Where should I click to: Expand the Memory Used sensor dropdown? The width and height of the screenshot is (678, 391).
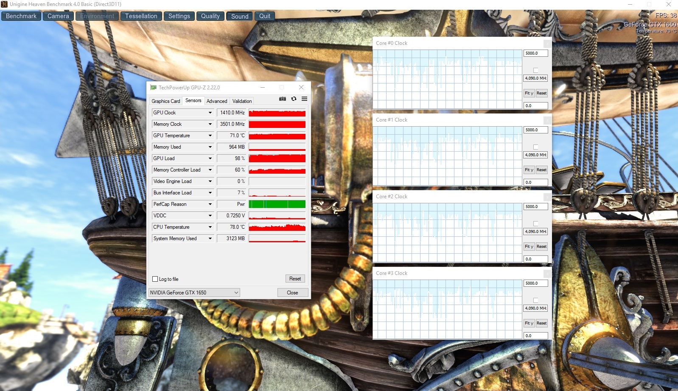(x=210, y=147)
